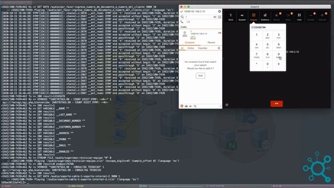The height and width of the screenshot is (188, 334).
Task: Hang up with the big red button
Action: pyautogui.click(x=277, y=104)
